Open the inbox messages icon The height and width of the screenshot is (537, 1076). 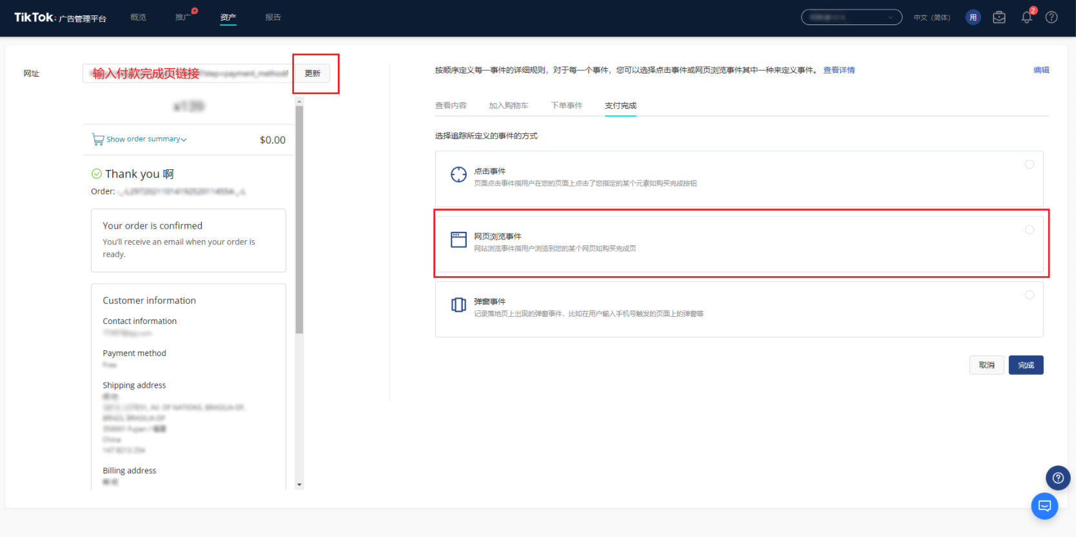point(999,17)
